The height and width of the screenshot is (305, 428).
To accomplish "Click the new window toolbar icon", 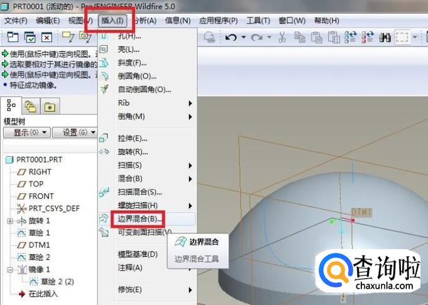I will 13,37.
